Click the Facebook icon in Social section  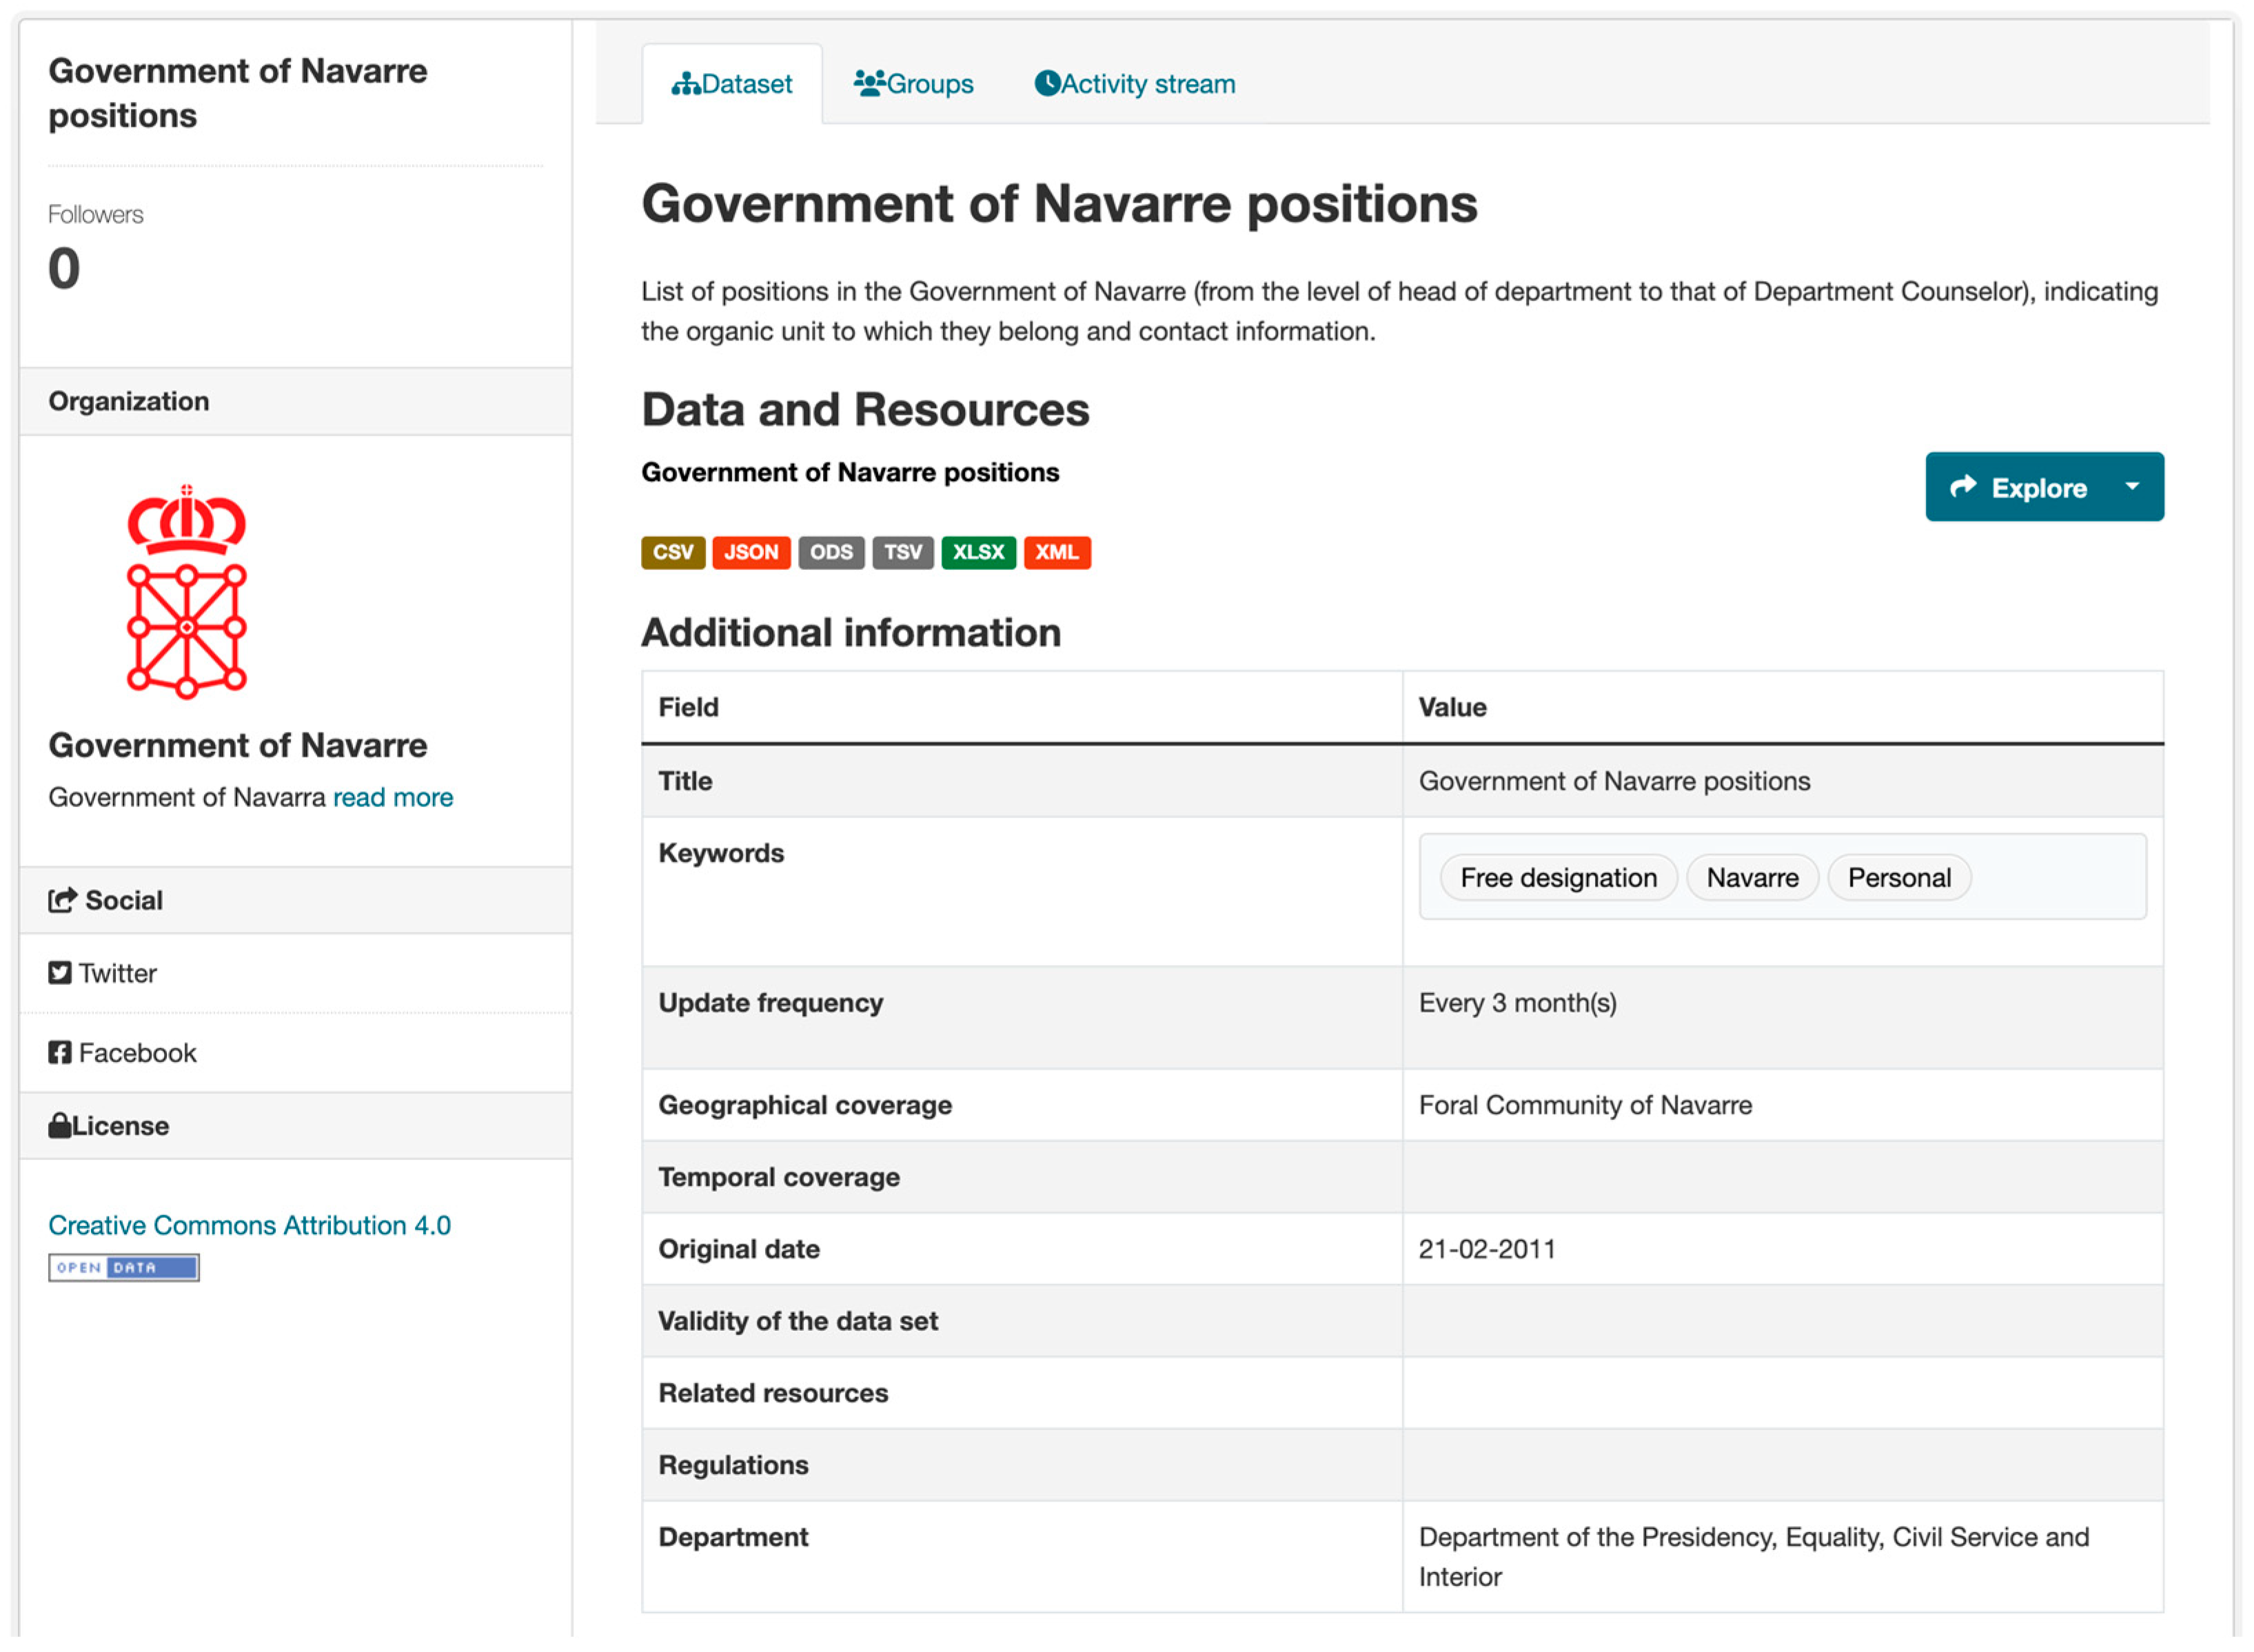click(60, 1052)
